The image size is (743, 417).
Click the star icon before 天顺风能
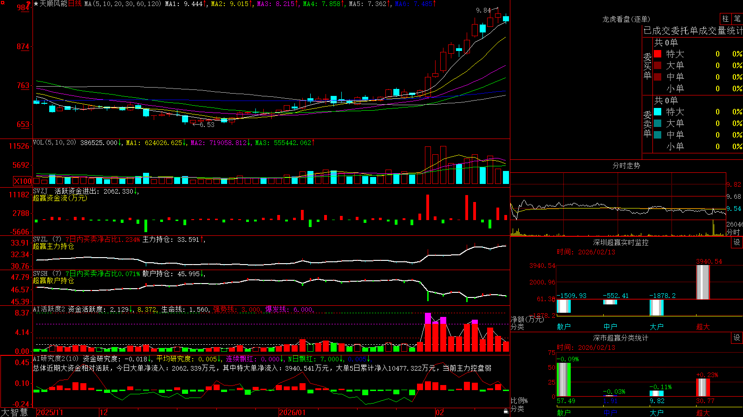36,4
